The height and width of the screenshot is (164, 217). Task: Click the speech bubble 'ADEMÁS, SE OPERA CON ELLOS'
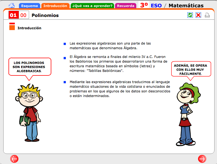(x=191, y=69)
